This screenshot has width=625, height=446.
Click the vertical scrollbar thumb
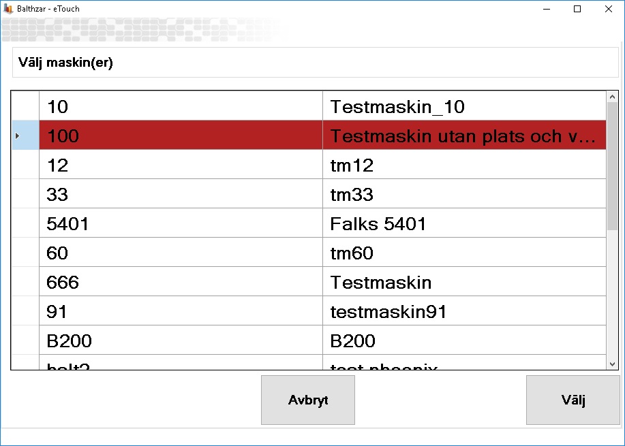tap(611, 176)
